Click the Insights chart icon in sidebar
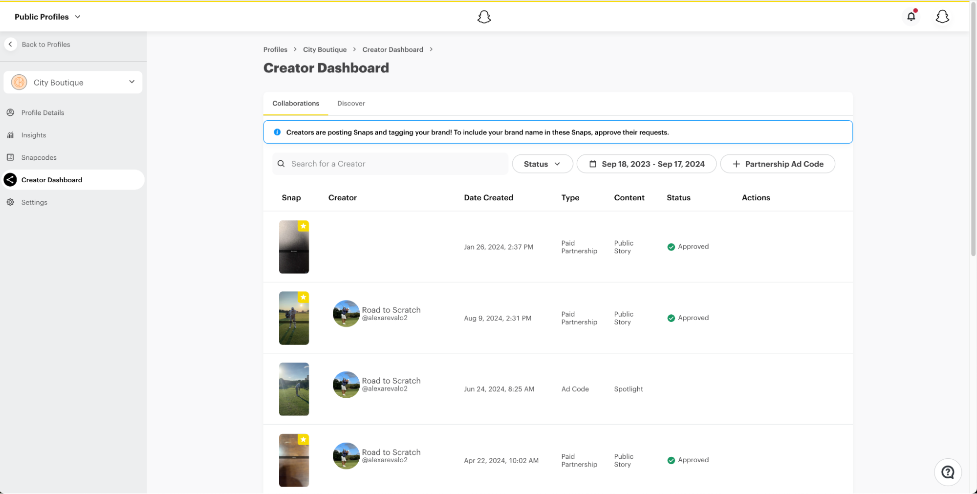The image size is (977, 494). 10,135
